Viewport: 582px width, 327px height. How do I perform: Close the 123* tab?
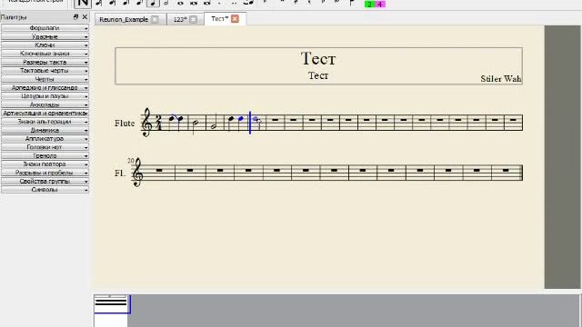[194, 19]
